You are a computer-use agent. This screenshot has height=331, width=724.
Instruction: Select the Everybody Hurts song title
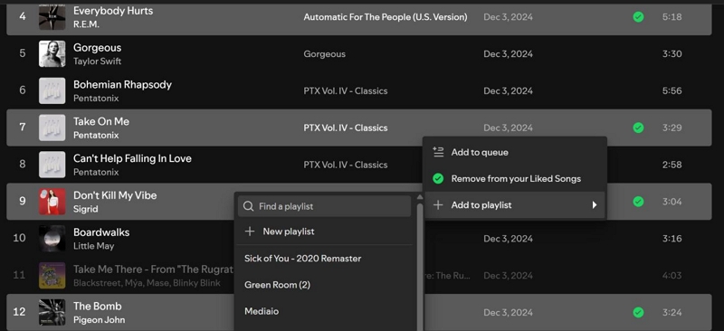click(x=113, y=11)
